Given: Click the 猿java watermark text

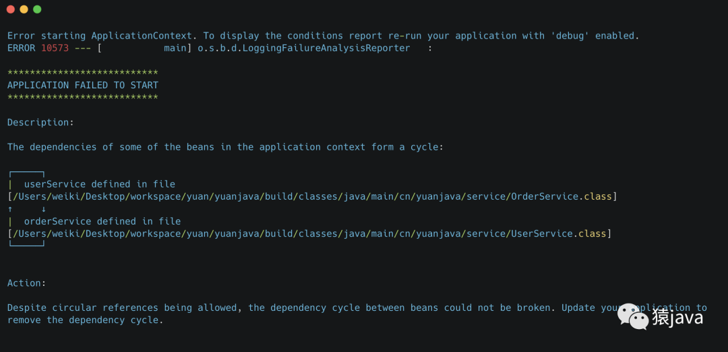Looking at the screenshot, I should click(677, 317).
